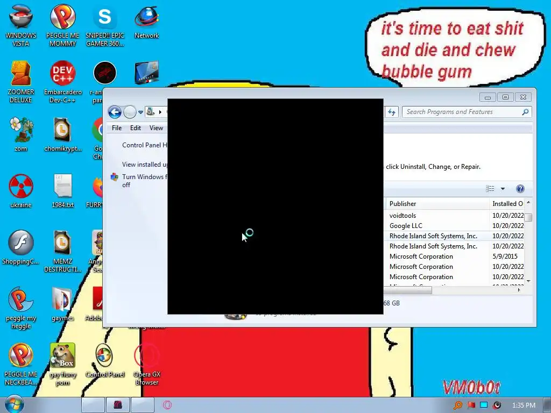
Task: Click the forward navigation button
Action: (x=130, y=112)
